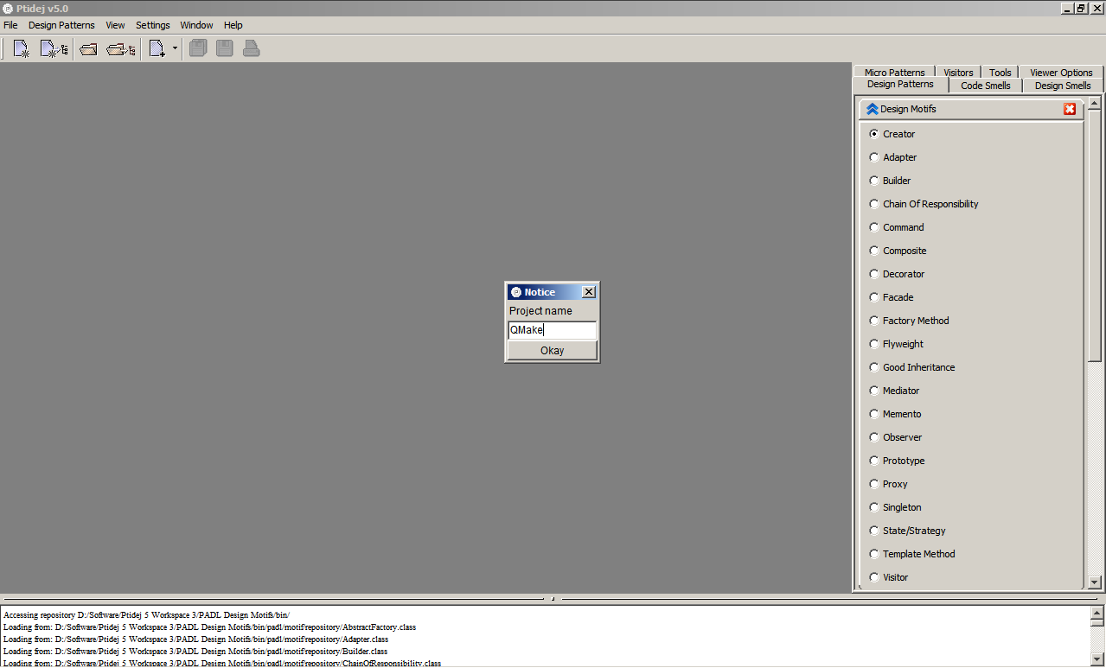
Task: Create a new project using the blank page icon
Action: click(20, 48)
